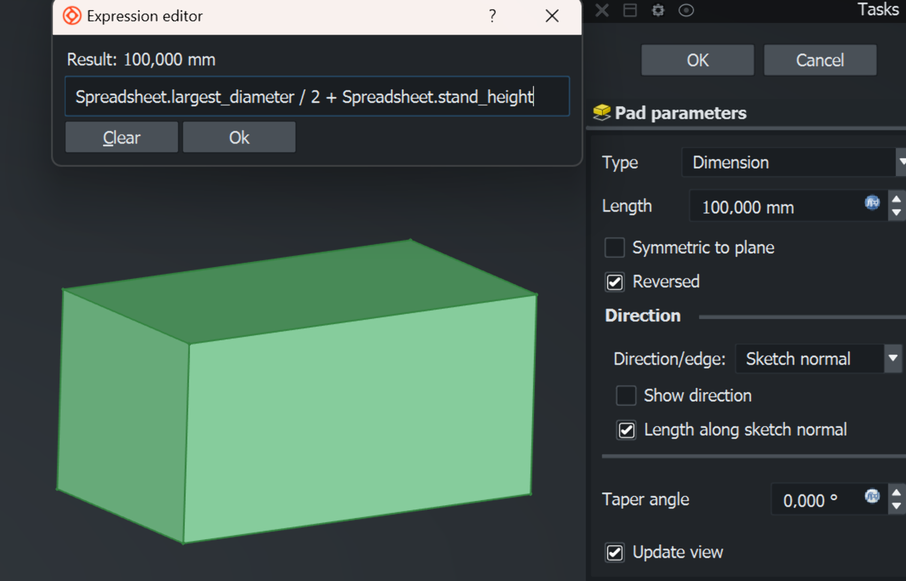Click Clear in the Expression editor
This screenshot has height=581, width=906.
[x=122, y=138]
